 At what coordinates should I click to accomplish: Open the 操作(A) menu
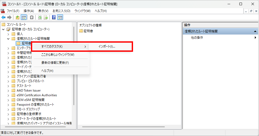[x=29, y=11]
